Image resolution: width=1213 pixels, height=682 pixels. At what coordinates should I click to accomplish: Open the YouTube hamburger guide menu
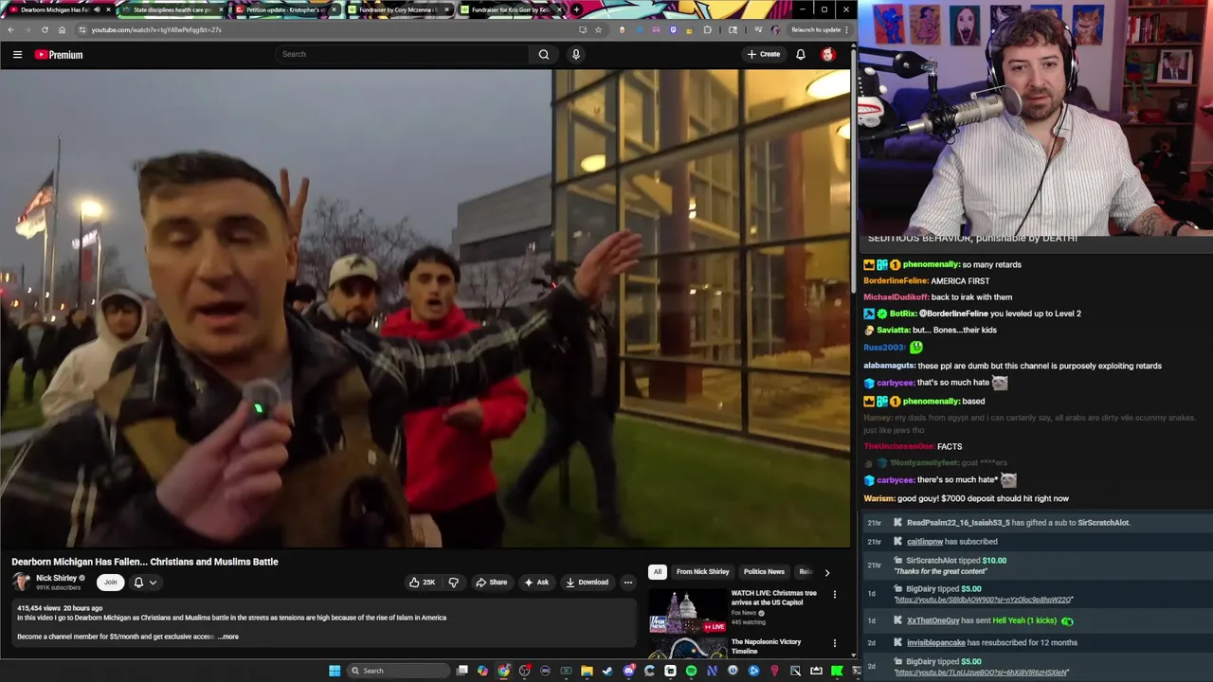point(17,55)
